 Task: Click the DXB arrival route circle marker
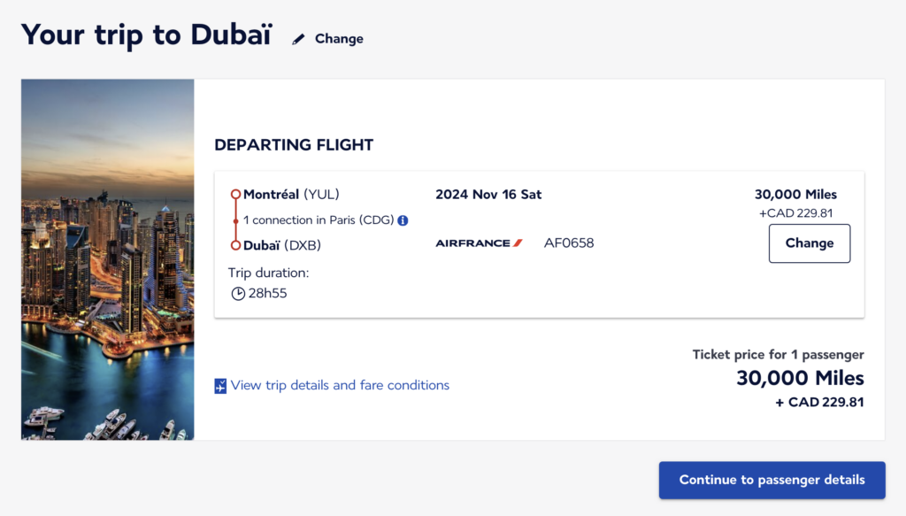tap(236, 245)
